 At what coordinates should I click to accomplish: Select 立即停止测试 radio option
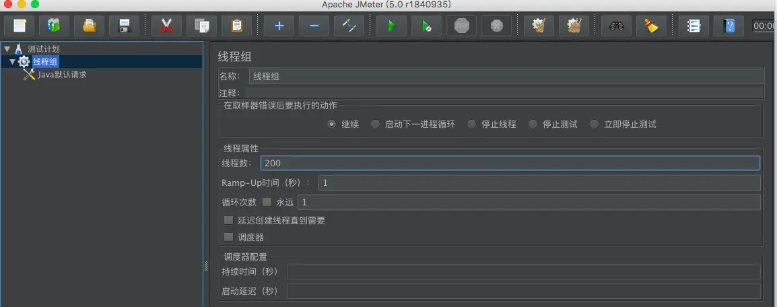coord(594,125)
